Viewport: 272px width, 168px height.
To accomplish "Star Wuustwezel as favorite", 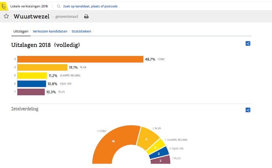I will pyautogui.click(x=6, y=16).
